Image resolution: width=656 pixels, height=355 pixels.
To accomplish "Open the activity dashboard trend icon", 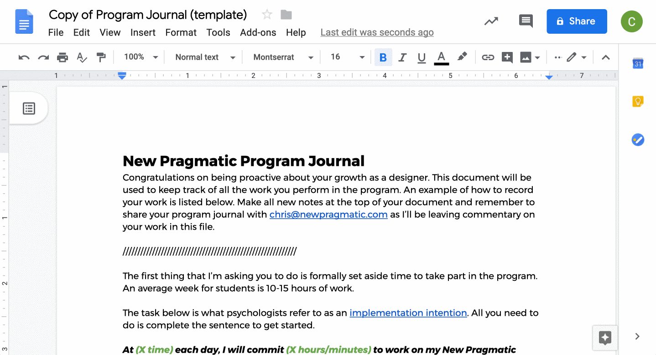I will click(x=491, y=21).
